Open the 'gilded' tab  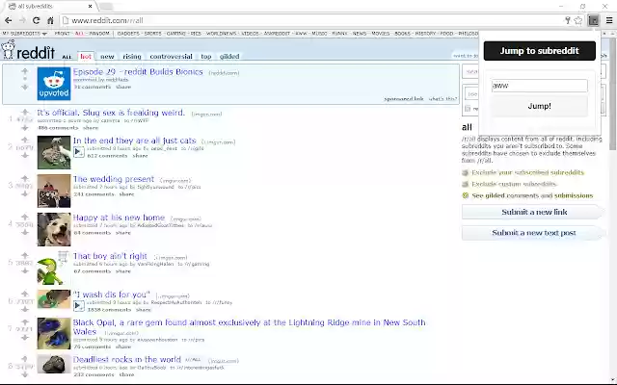coord(229,57)
